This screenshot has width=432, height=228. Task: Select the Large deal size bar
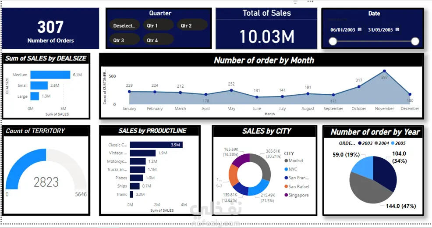pos(35,96)
